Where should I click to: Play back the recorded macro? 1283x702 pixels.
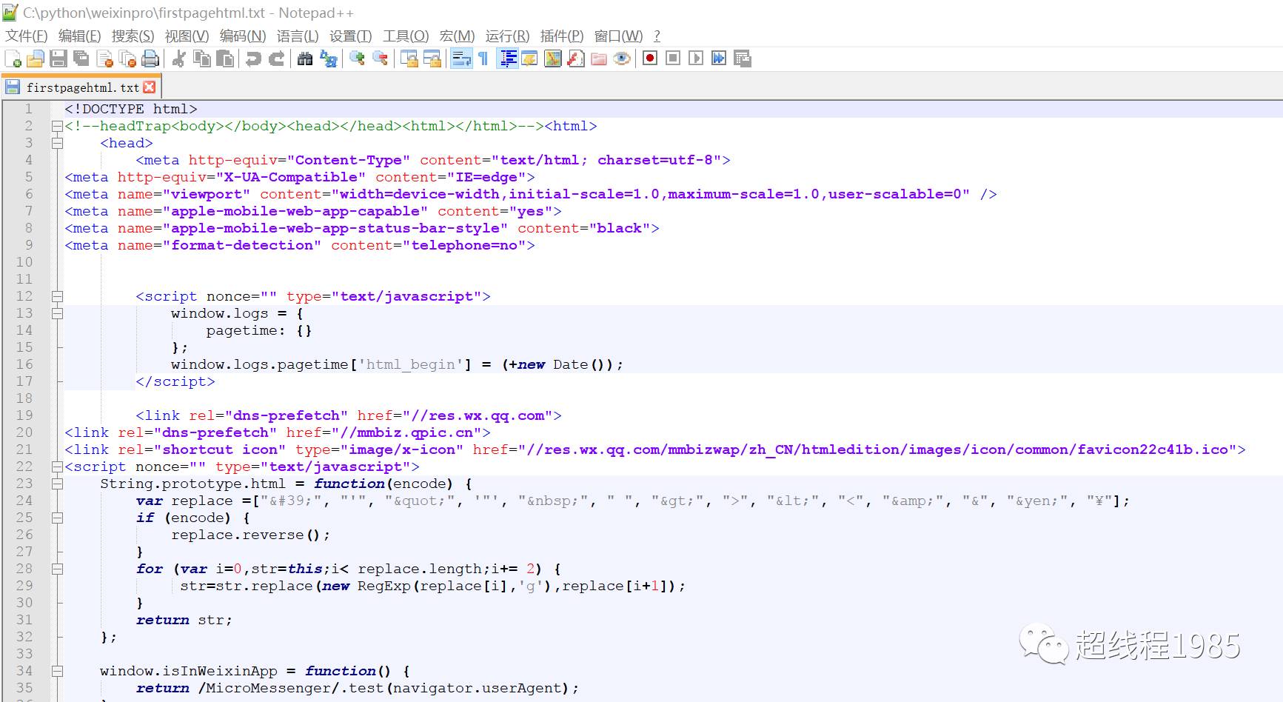(x=696, y=58)
